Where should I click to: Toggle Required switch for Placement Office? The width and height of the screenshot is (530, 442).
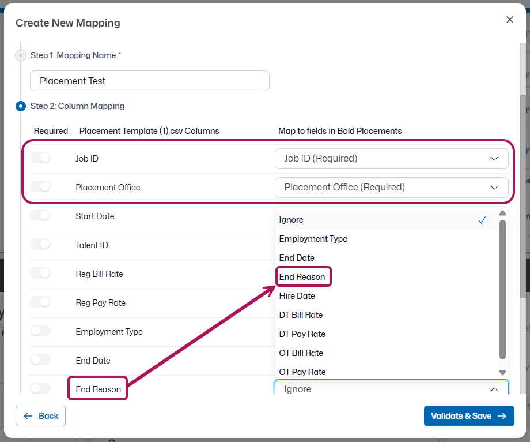40,186
